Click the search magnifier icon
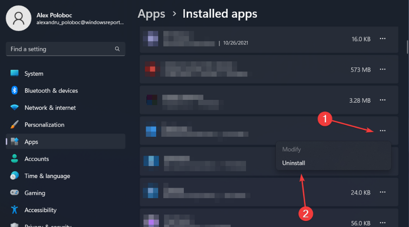Viewport: 409px width, 227px height. point(117,49)
